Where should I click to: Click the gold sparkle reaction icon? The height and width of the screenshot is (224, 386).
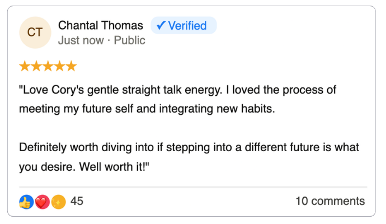pos(58,202)
